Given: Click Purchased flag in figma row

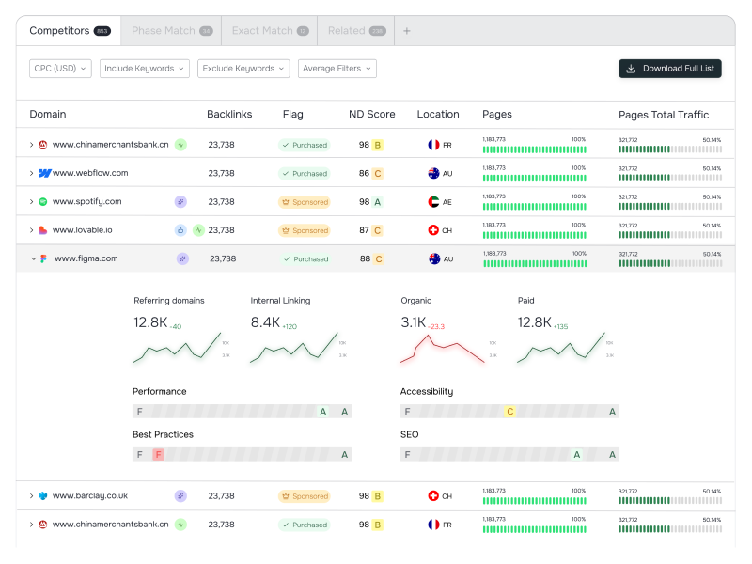Looking at the screenshot, I should pyautogui.click(x=305, y=259).
